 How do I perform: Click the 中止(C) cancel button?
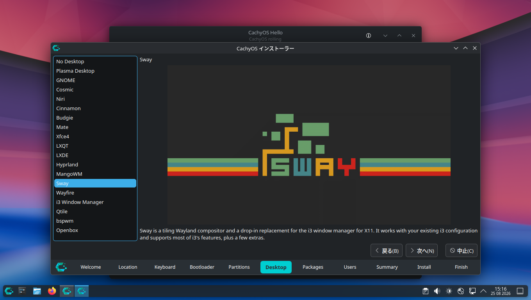(462, 250)
